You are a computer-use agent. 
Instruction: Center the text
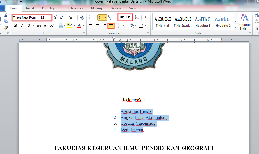pyautogui.click(x=98, y=26)
